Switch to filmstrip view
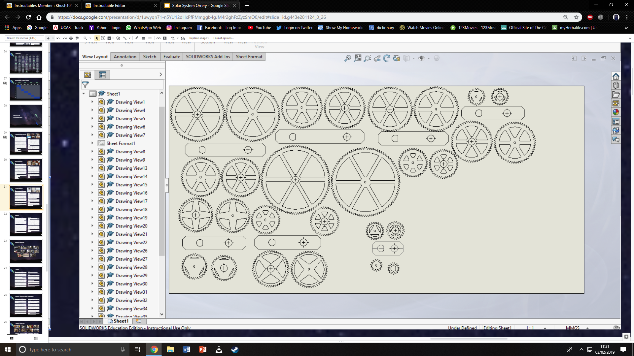Image resolution: width=634 pixels, height=356 pixels. (12, 338)
